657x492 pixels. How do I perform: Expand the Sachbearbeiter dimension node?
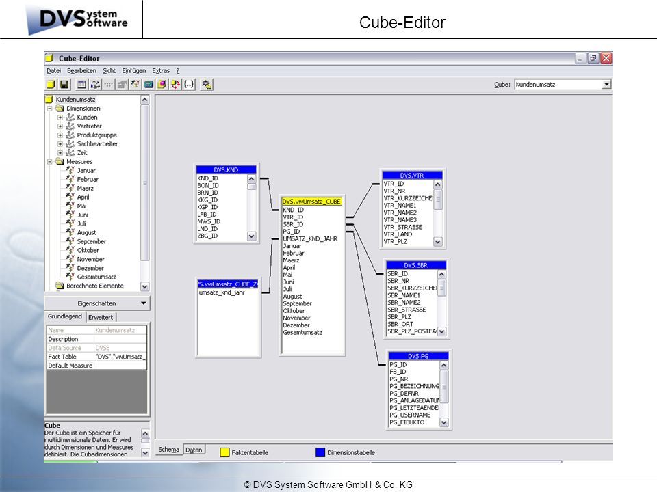pyautogui.click(x=60, y=143)
